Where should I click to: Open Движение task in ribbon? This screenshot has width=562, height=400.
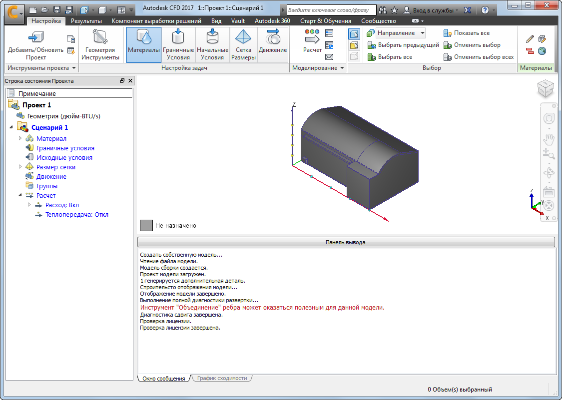273,45
